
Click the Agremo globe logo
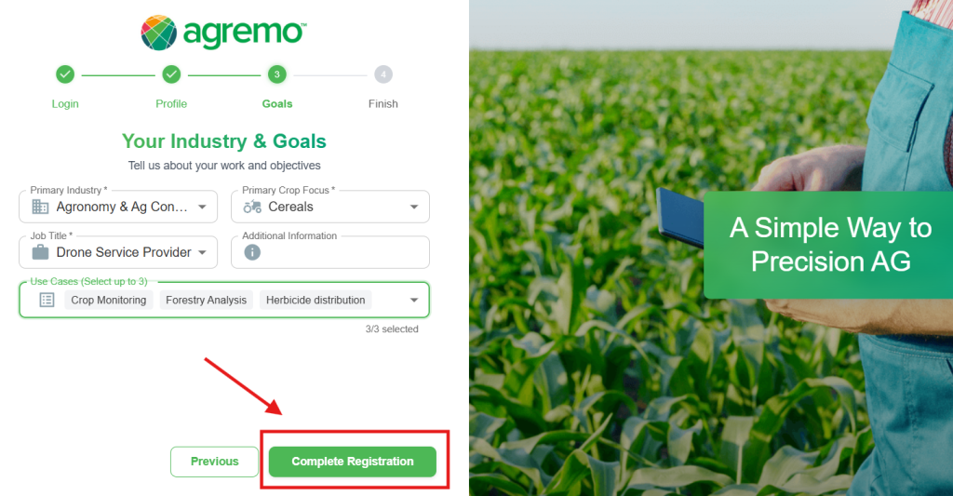coord(158,33)
